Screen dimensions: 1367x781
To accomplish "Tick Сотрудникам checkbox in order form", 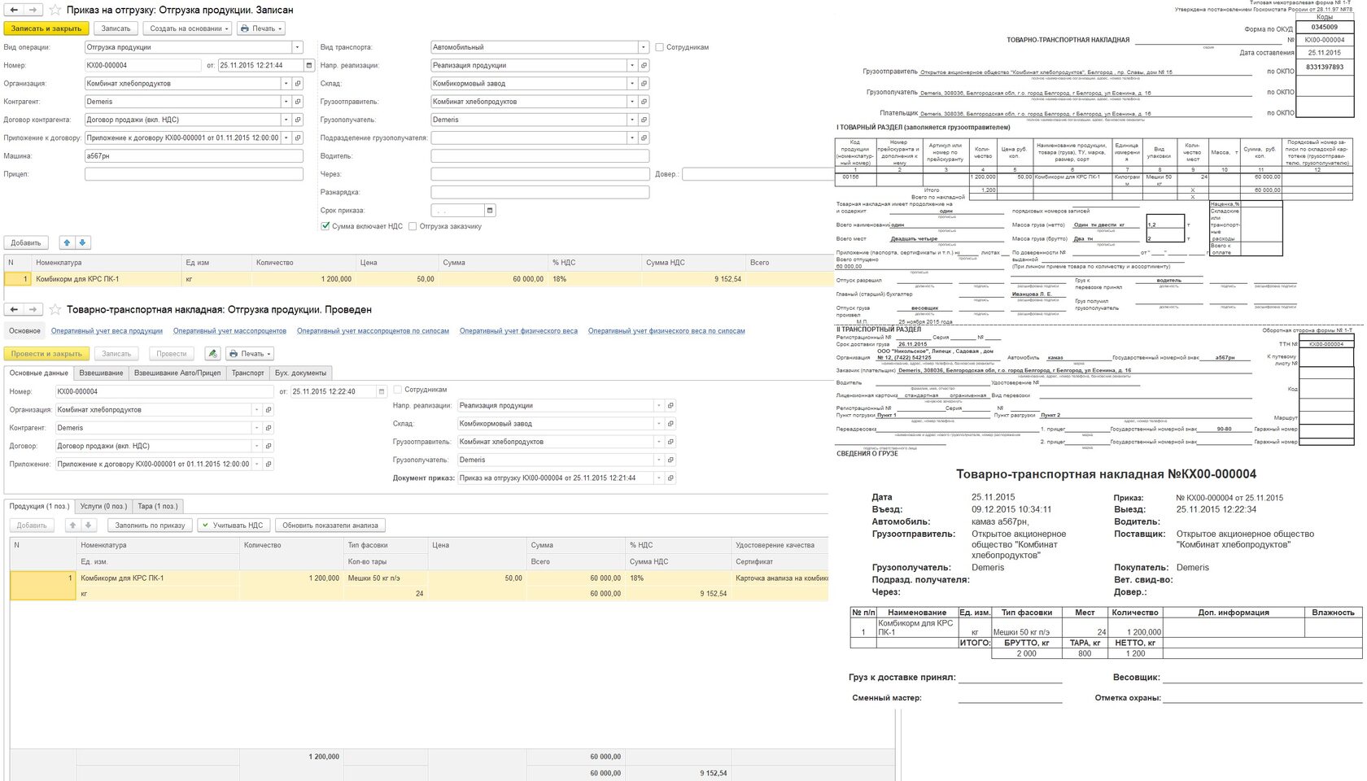I will (660, 47).
